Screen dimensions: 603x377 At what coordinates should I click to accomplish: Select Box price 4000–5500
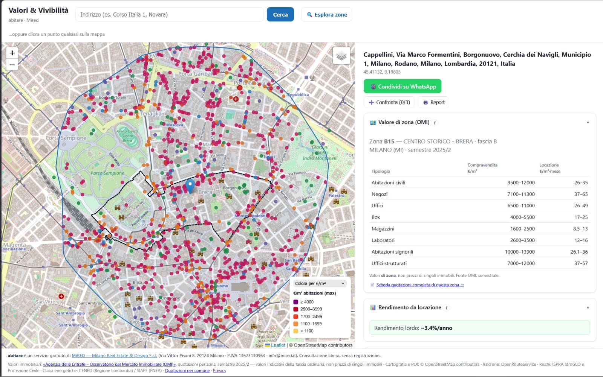point(522,217)
